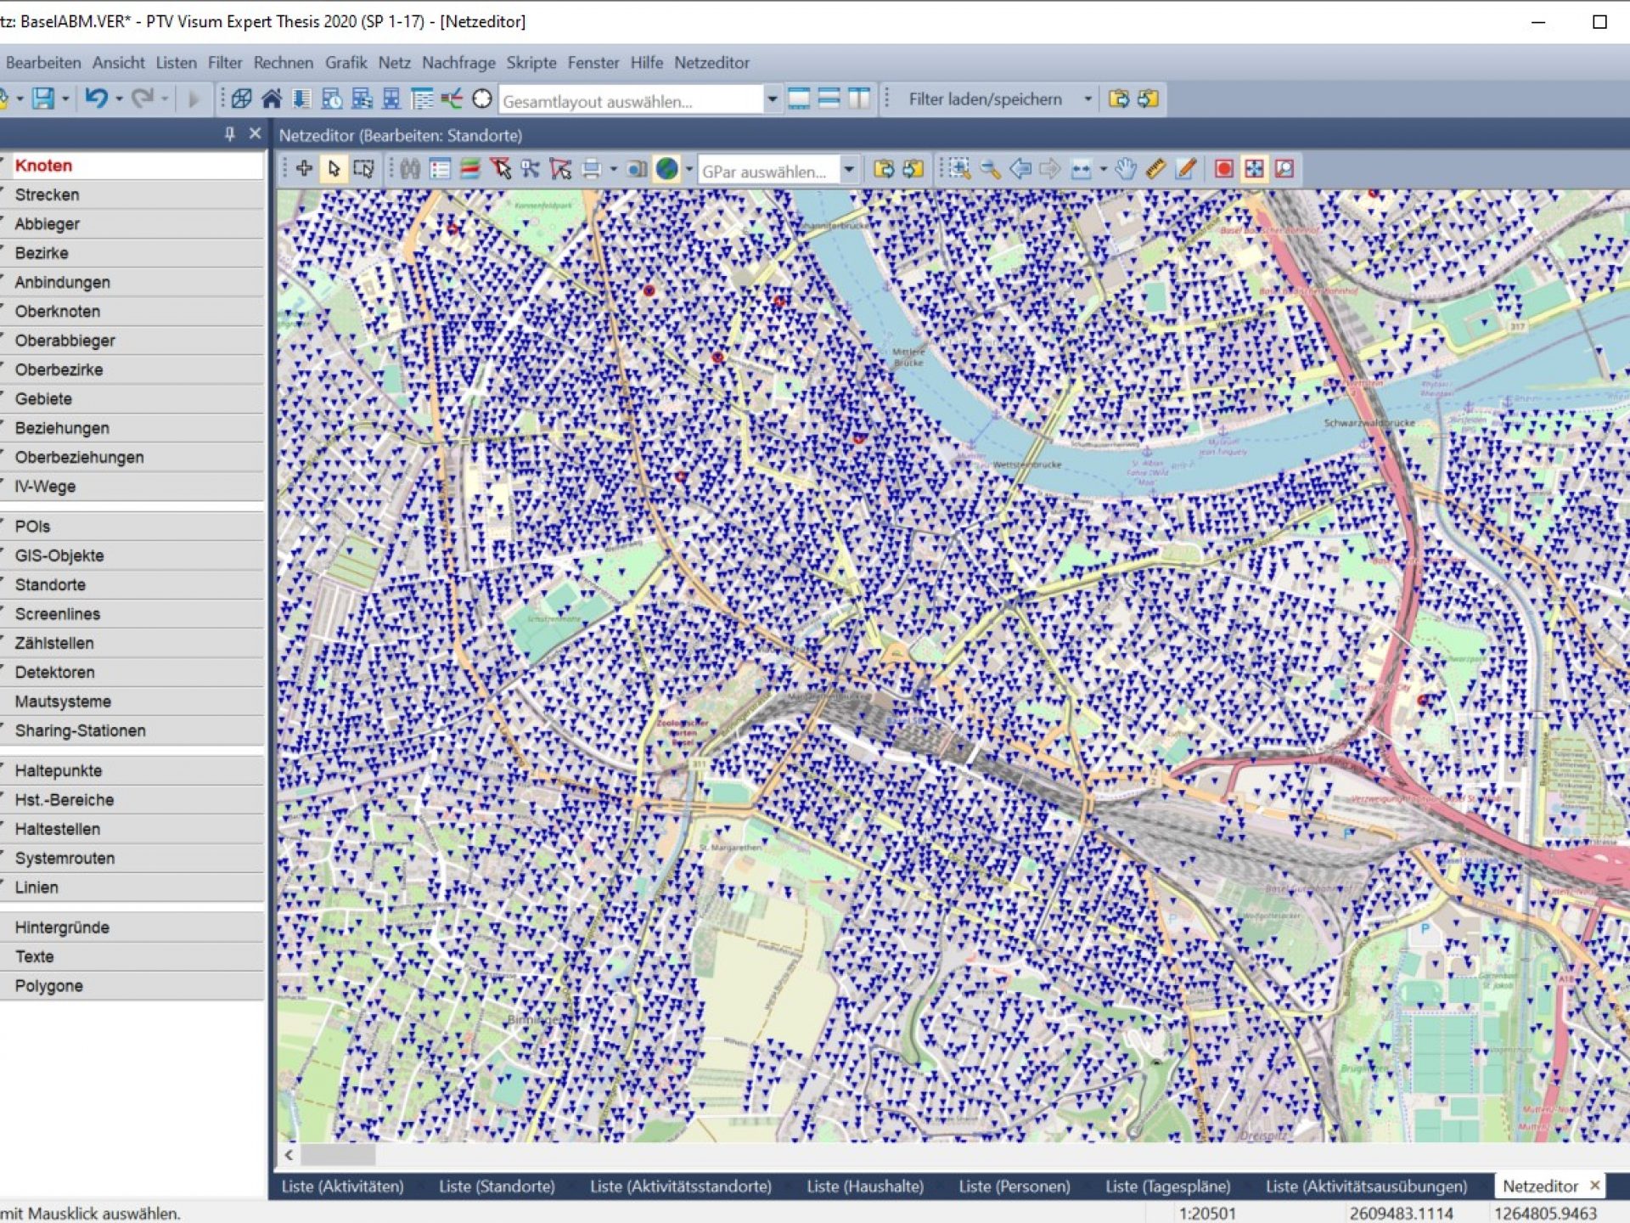Click the printer icon in Netzeditor toolbar

(x=592, y=169)
